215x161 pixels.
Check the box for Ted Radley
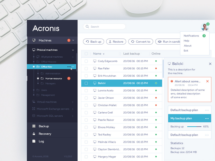click(86, 135)
